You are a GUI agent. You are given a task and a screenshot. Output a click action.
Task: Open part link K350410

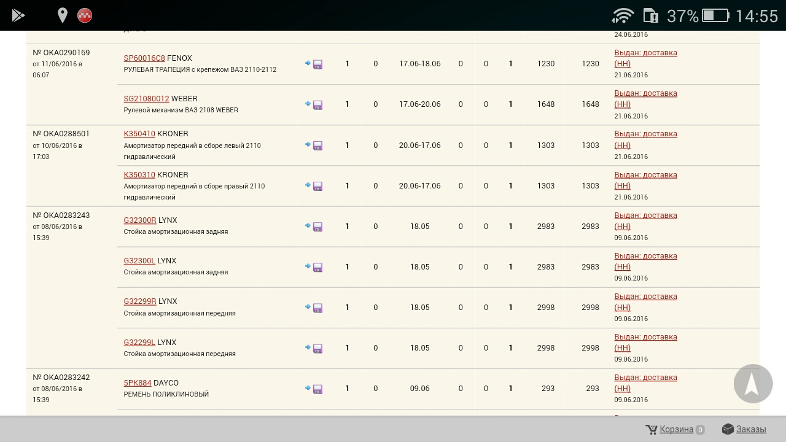point(139,134)
